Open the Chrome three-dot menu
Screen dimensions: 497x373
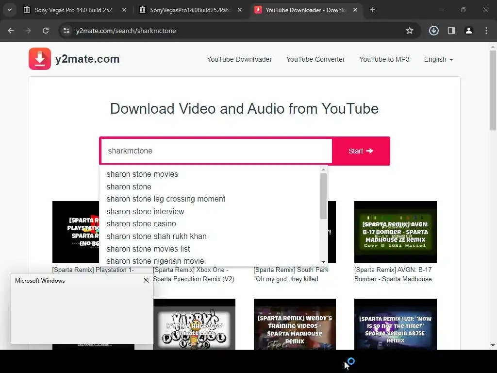coord(486,31)
